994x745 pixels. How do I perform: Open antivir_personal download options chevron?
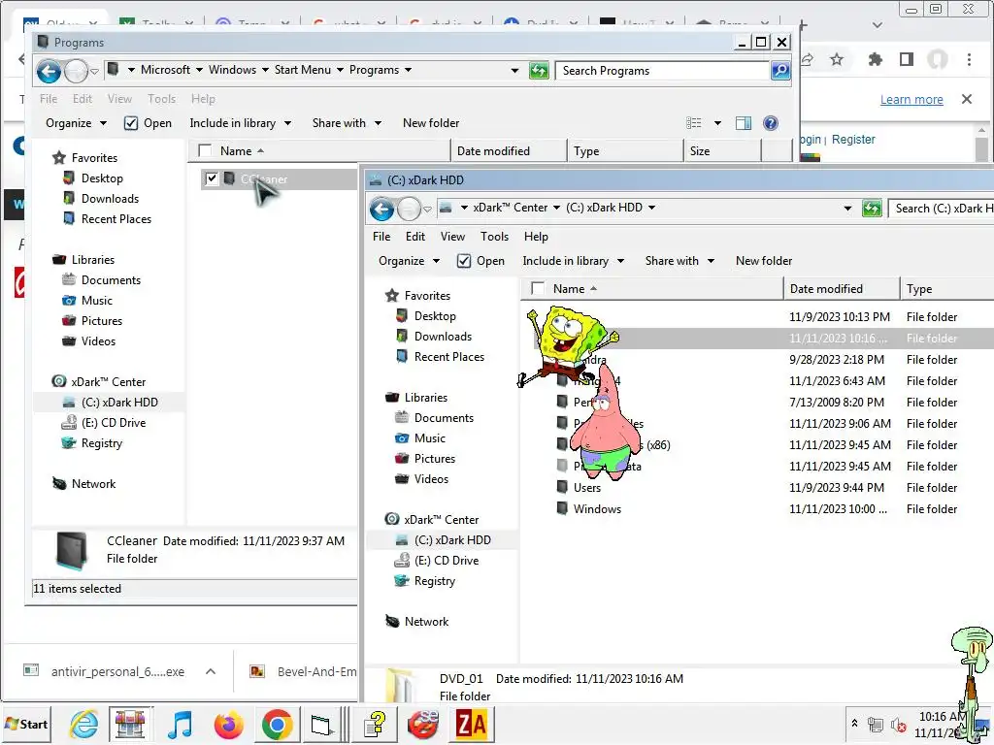click(211, 671)
